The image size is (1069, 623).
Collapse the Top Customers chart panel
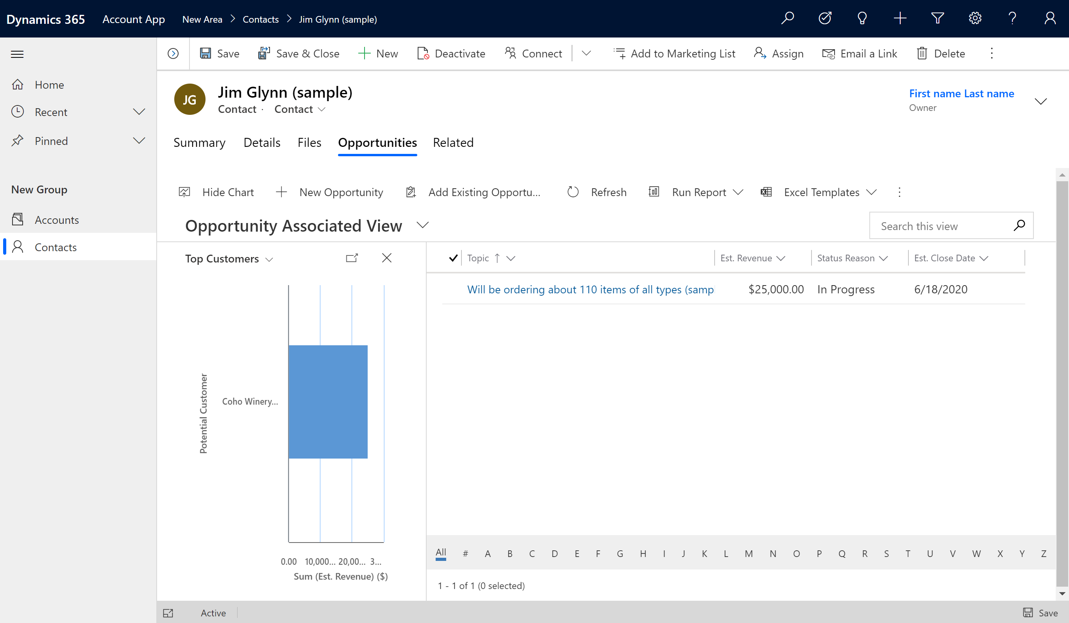(386, 257)
